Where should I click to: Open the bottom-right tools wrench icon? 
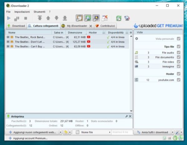pyautogui.click(x=178, y=132)
